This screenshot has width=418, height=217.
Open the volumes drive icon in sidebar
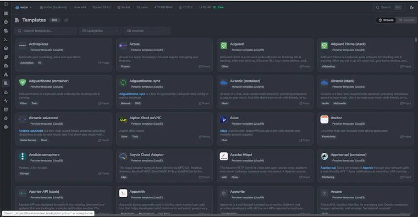[x=5, y=66]
